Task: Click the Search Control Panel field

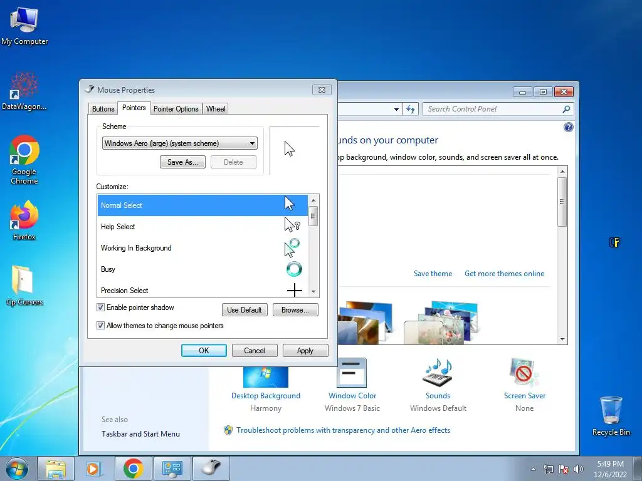Action: pyautogui.click(x=498, y=109)
